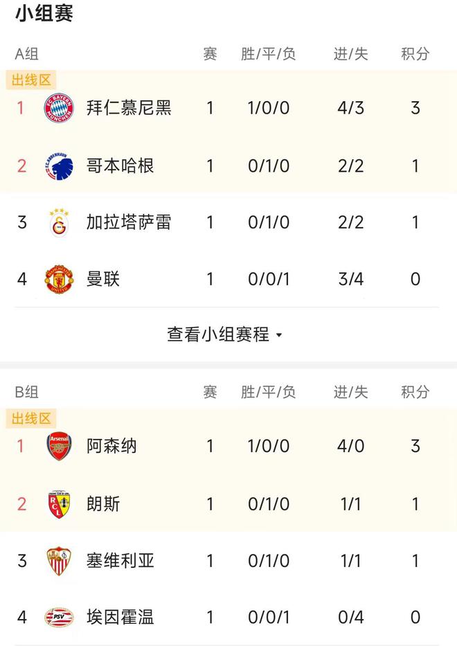
Task: Open the 塞维利亚 team name
Action: click(120, 561)
